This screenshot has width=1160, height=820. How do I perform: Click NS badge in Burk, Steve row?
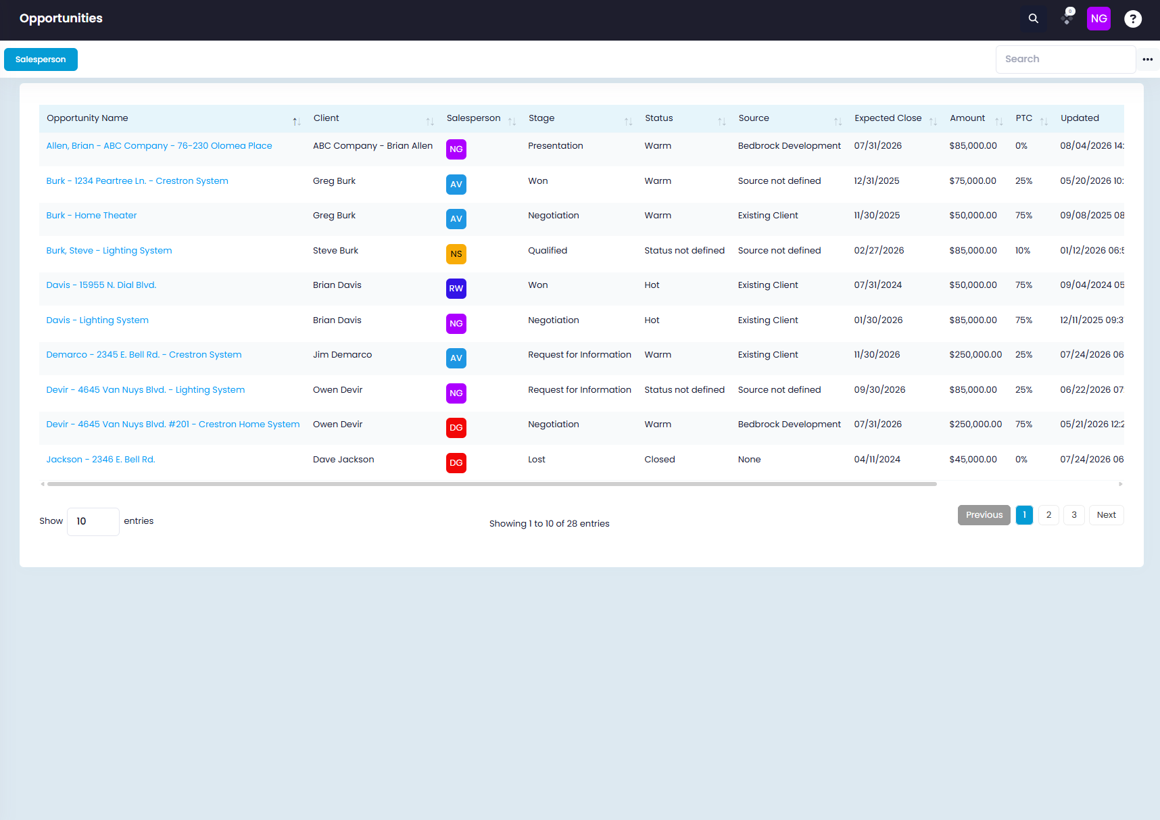tap(456, 254)
